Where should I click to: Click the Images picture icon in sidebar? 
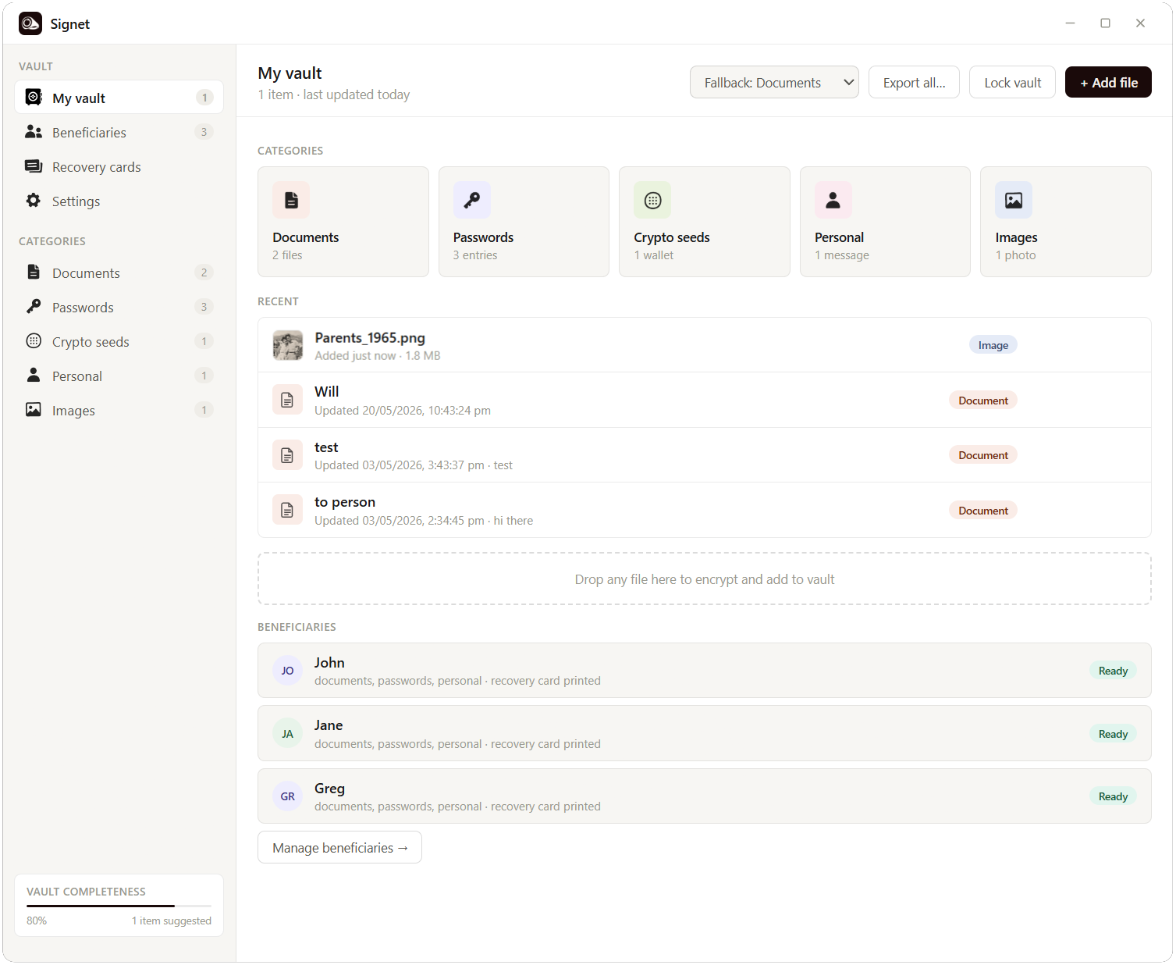[x=34, y=410]
